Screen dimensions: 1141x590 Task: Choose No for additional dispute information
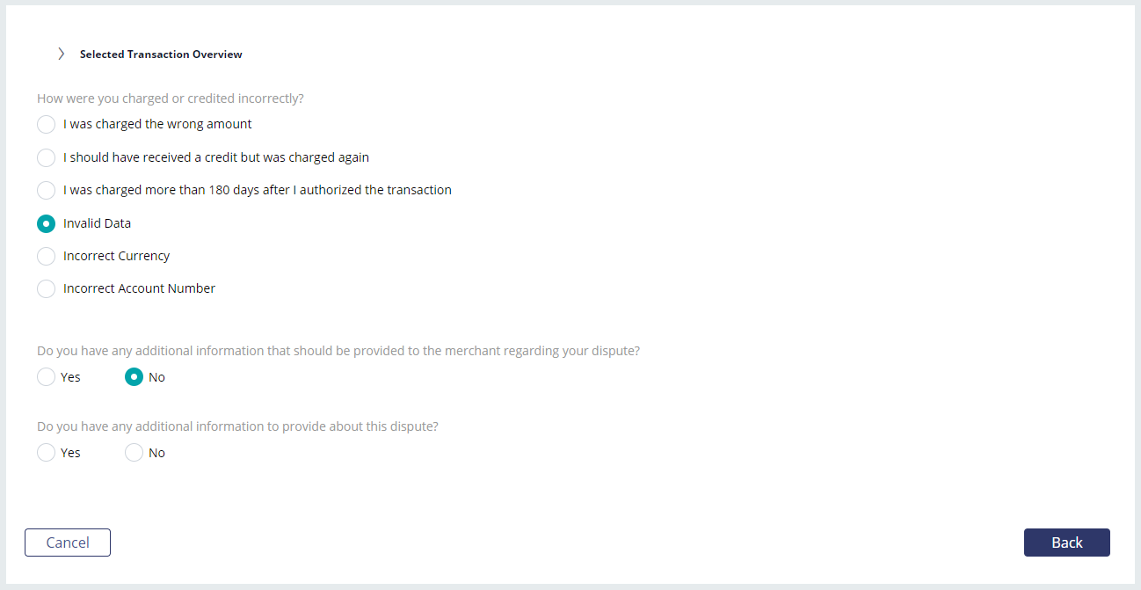[134, 453]
